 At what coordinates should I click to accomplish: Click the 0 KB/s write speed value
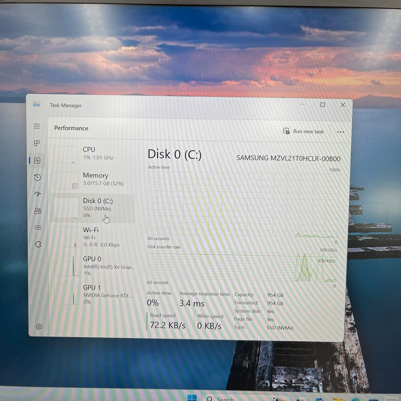coord(209,326)
